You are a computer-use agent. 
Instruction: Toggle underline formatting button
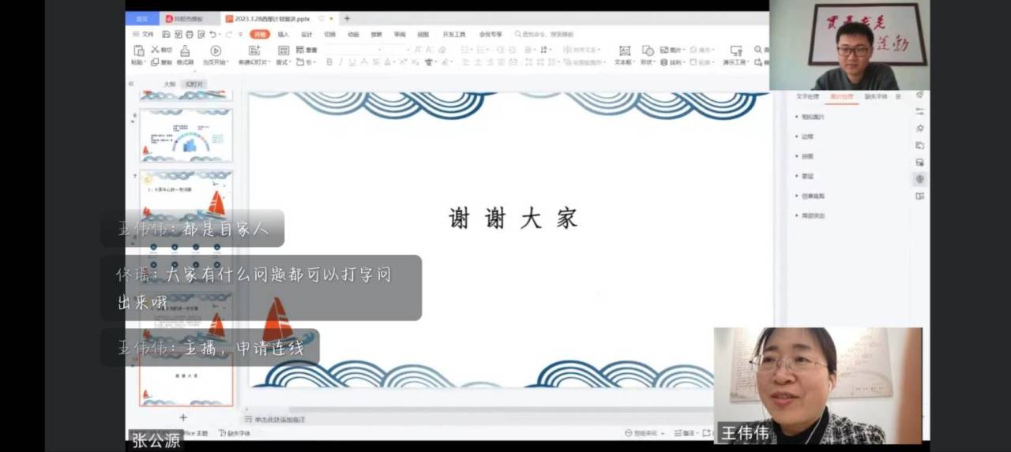[352, 62]
